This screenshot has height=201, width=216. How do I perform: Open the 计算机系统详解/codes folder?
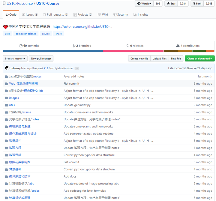pyautogui.click(x=24, y=191)
